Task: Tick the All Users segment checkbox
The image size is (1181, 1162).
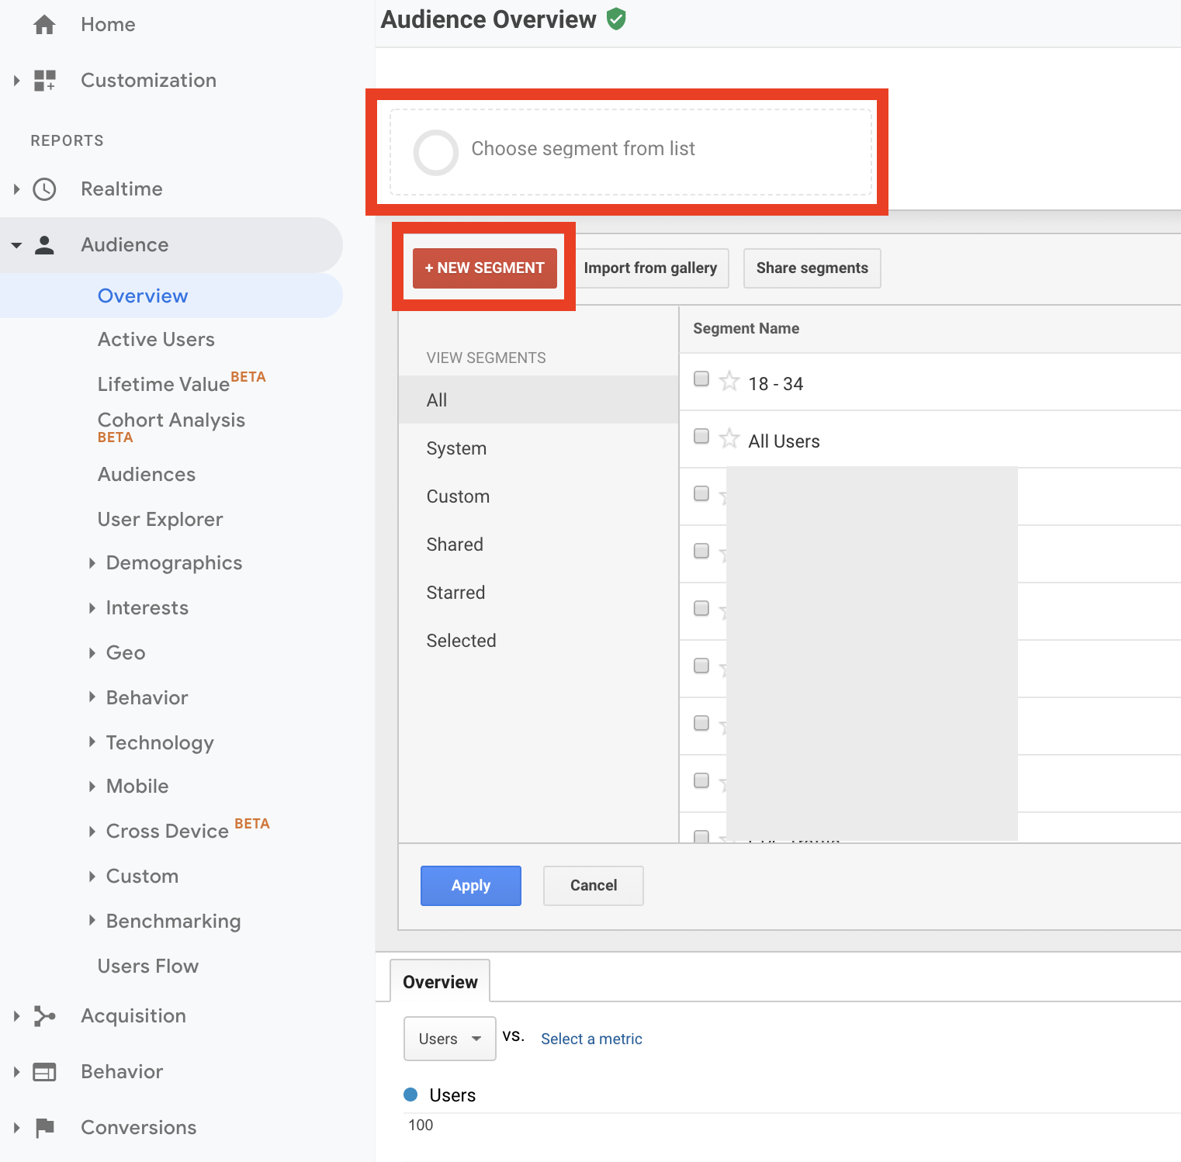Action: click(701, 436)
